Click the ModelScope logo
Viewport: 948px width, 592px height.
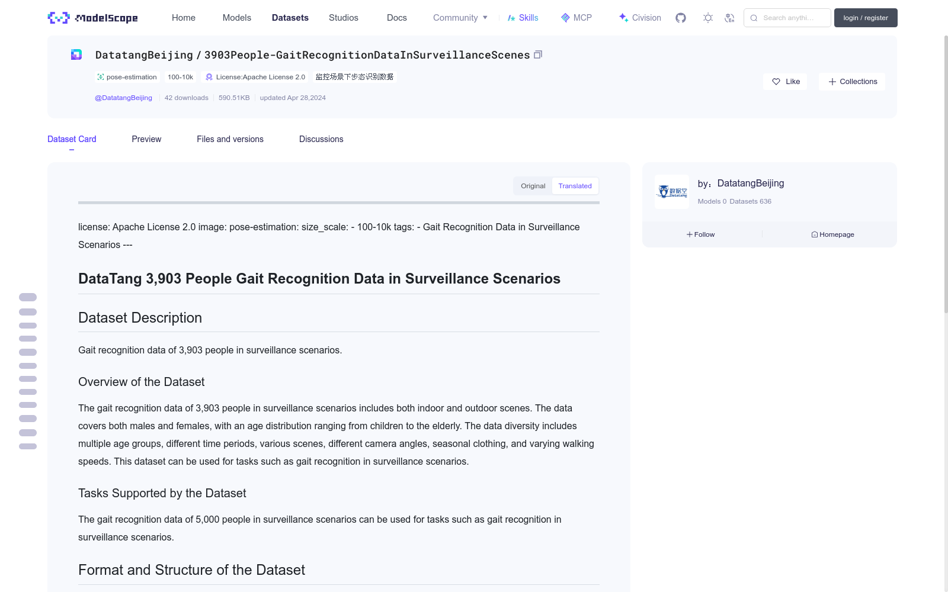tap(92, 18)
